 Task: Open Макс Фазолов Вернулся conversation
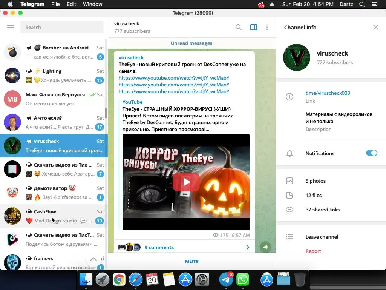[x=54, y=99]
